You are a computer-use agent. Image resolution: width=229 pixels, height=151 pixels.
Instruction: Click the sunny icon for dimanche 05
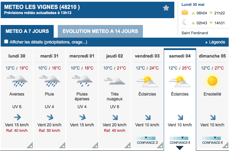(x=212, y=81)
